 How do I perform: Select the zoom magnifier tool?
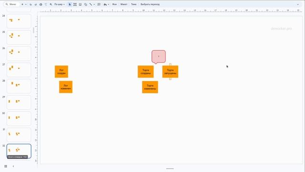pos(51,4)
